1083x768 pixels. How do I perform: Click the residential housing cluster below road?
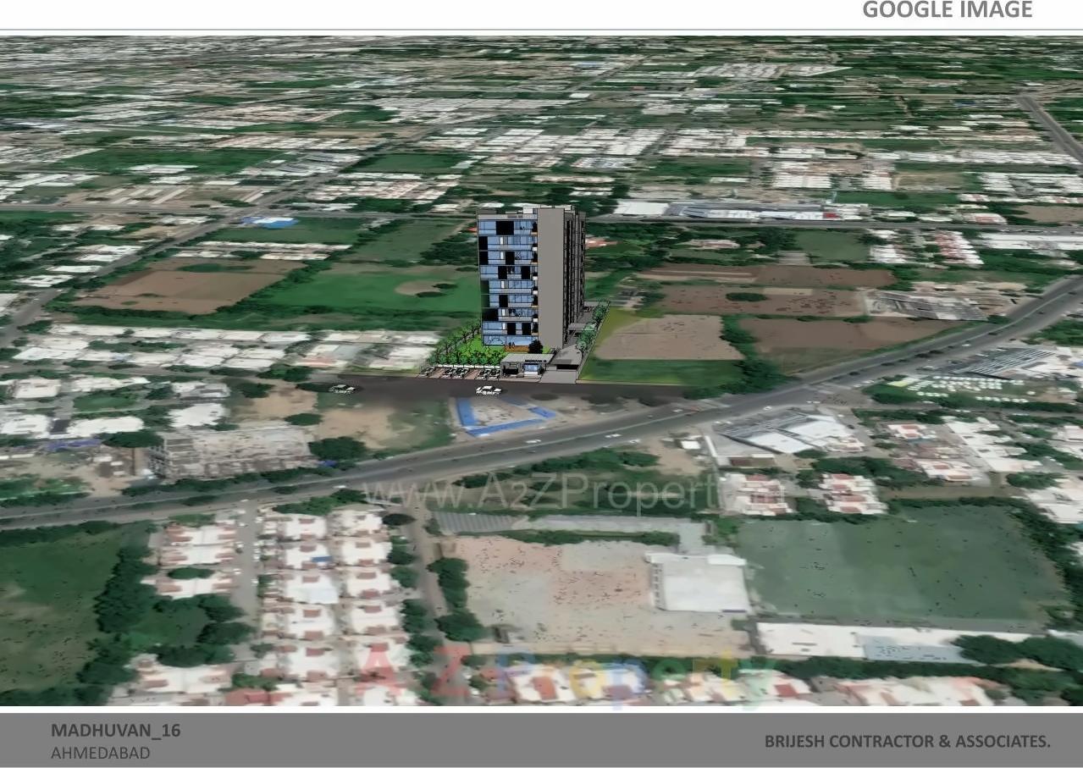tap(246, 593)
